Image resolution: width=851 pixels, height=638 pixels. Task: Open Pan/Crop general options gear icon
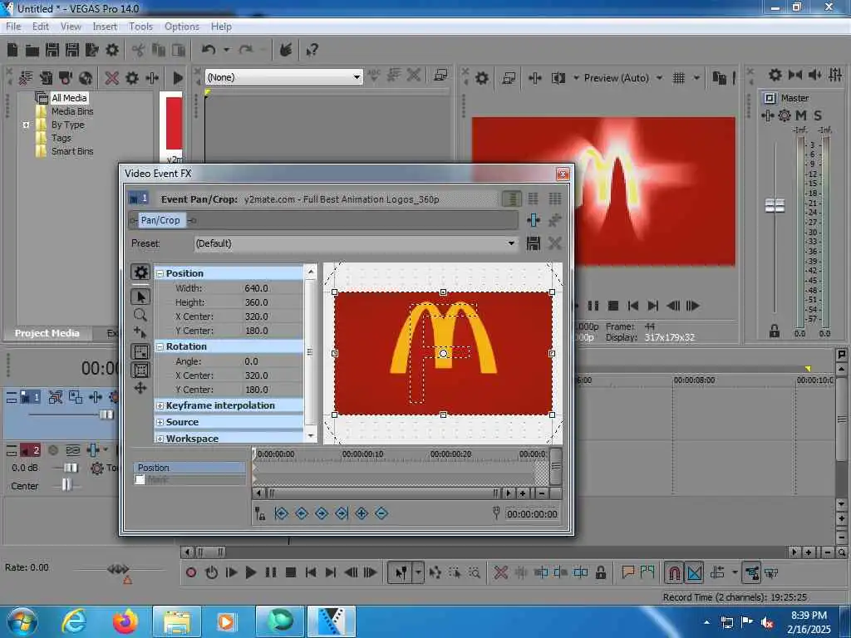point(140,272)
